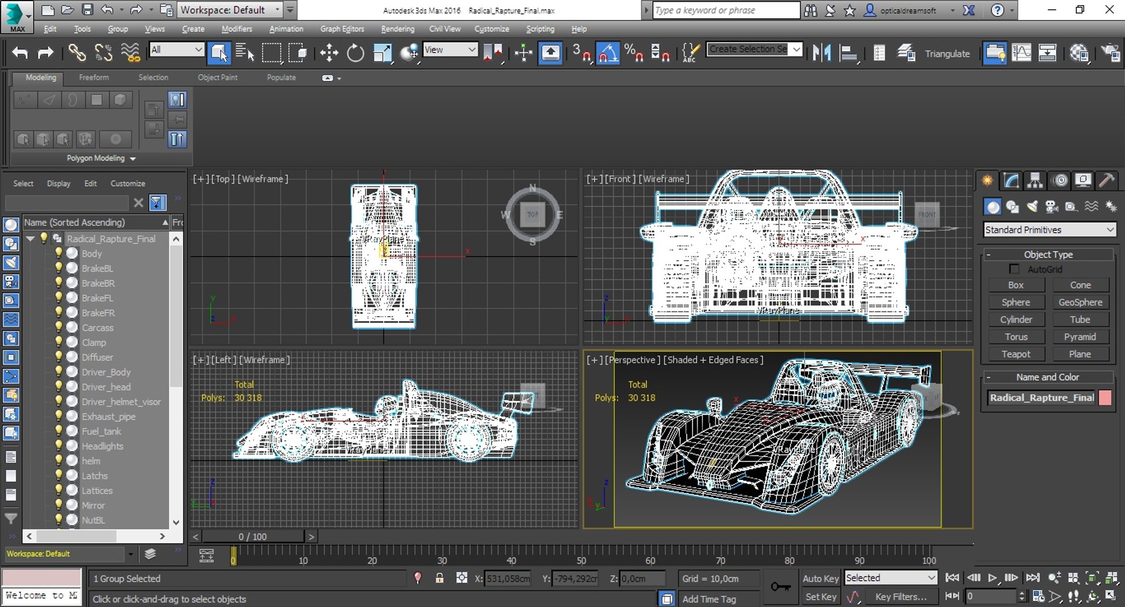Switch to the Freeform ribbon tab
1125x607 pixels.
coord(94,77)
